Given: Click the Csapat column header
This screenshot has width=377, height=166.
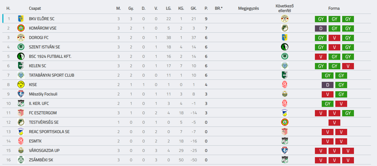Looking at the screenshot, I should [x=35, y=8].
